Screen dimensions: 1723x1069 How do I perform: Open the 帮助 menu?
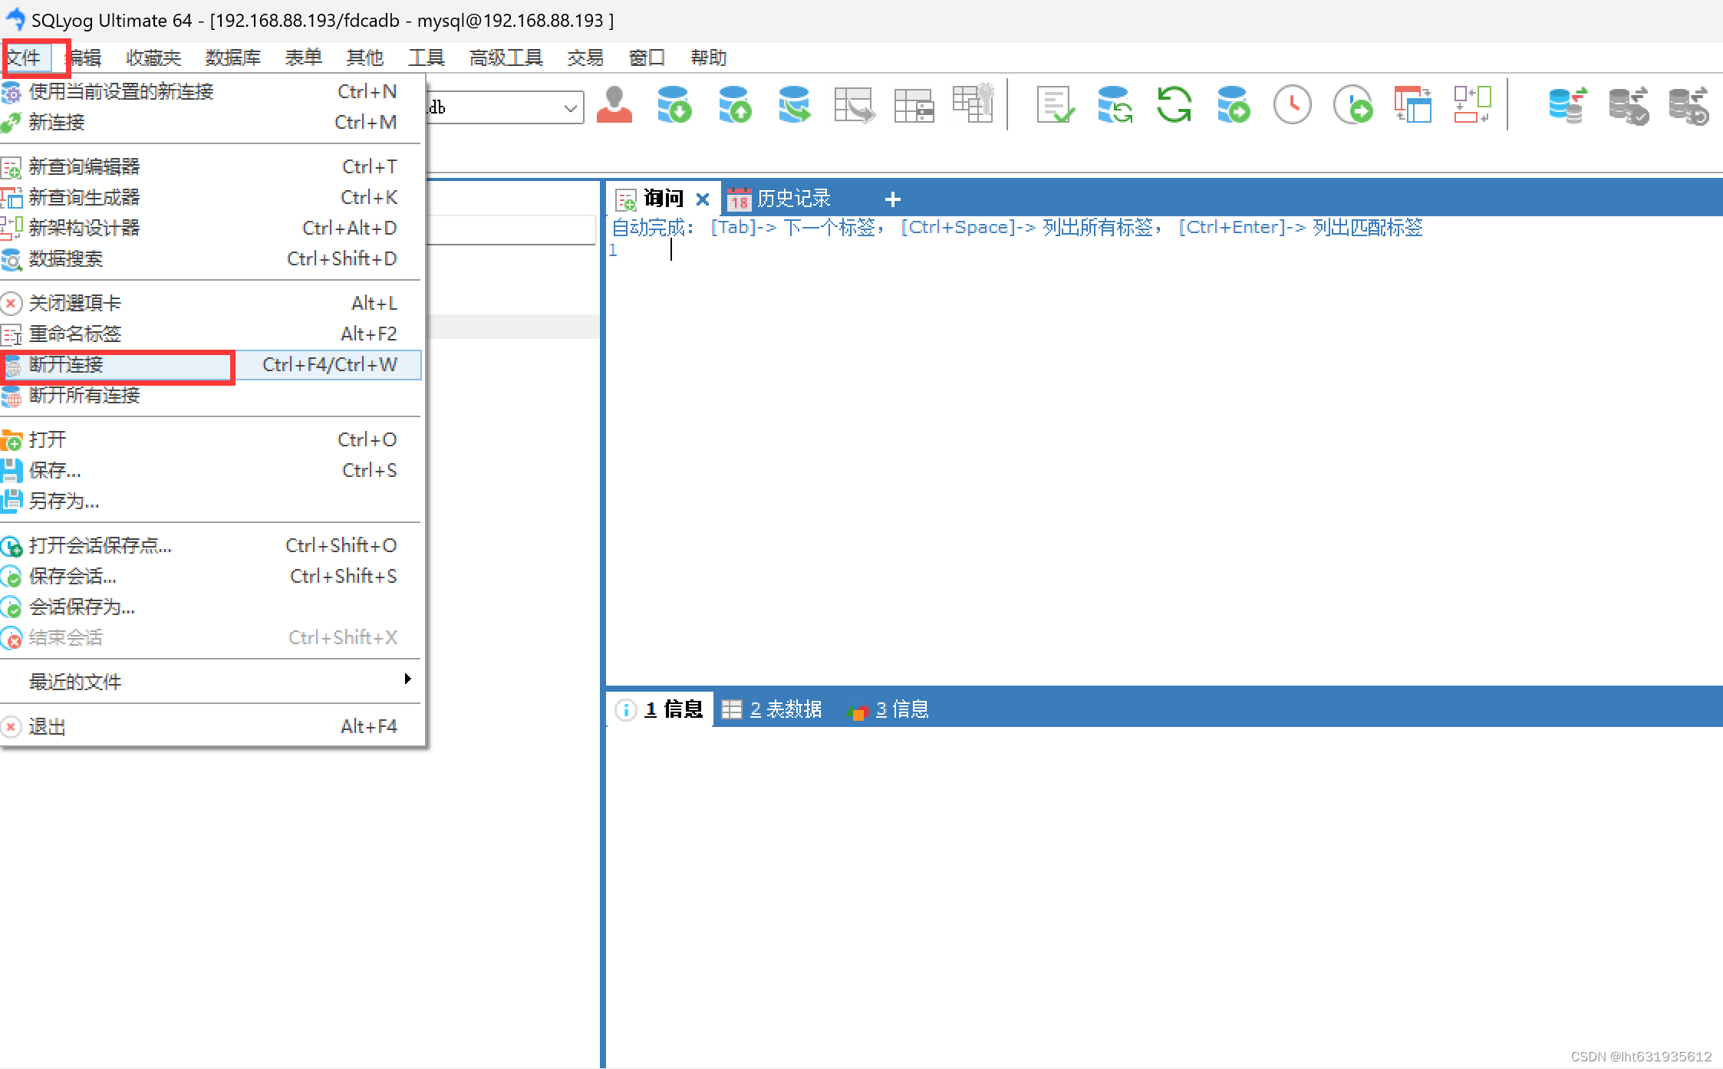(707, 58)
